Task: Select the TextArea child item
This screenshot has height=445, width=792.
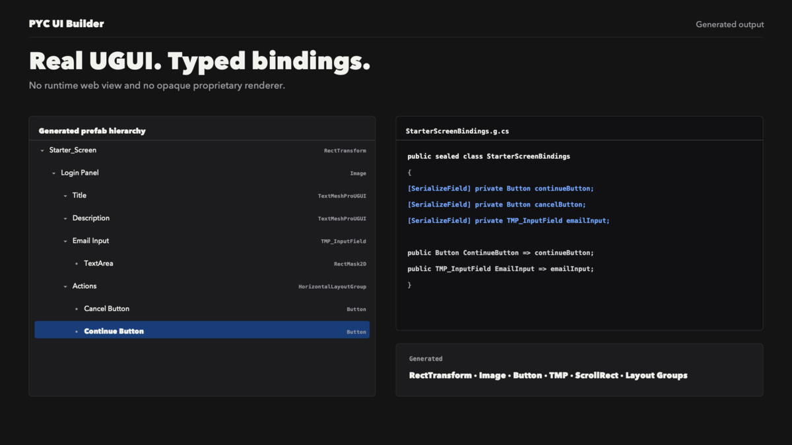Action: [x=202, y=264]
